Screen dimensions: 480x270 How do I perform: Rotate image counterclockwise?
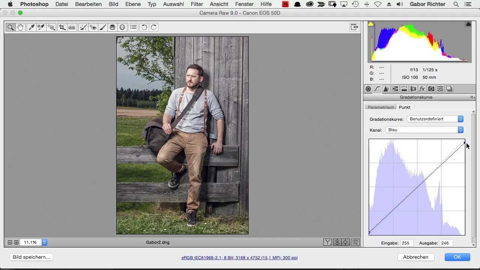click(144, 27)
